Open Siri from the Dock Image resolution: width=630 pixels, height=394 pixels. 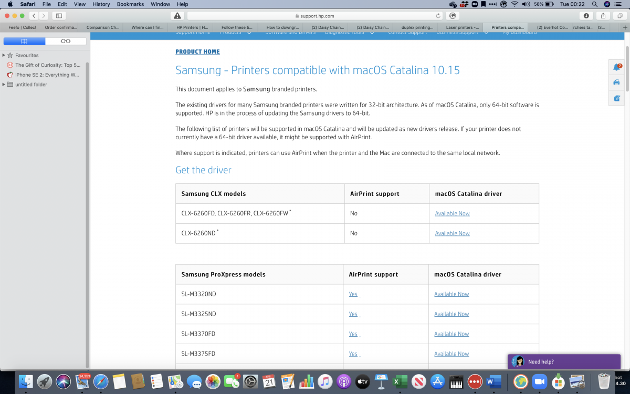[64, 381]
